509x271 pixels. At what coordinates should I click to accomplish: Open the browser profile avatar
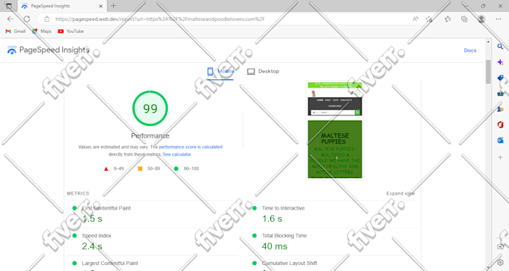coord(481,19)
